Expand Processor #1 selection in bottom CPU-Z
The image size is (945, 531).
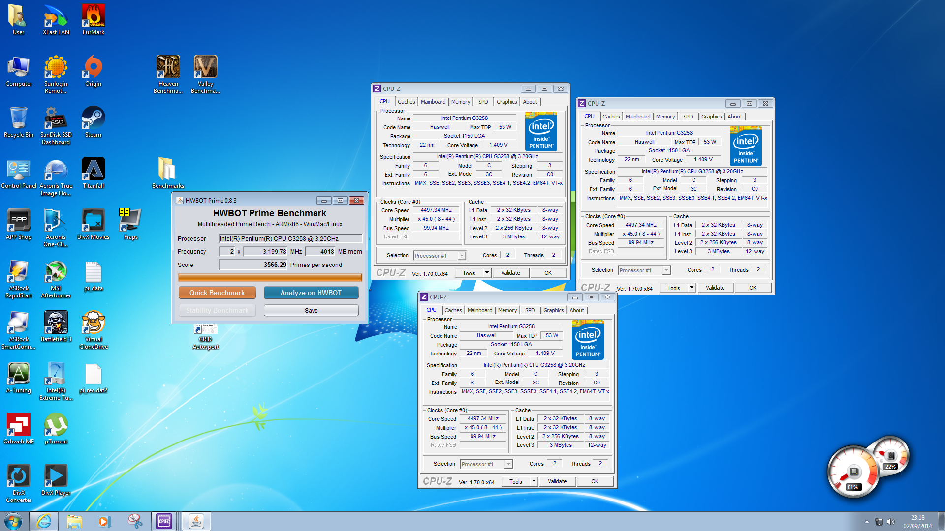[x=508, y=464]
